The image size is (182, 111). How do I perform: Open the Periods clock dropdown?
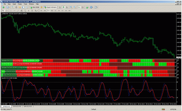pyautogui.click(x=91, y=7)
